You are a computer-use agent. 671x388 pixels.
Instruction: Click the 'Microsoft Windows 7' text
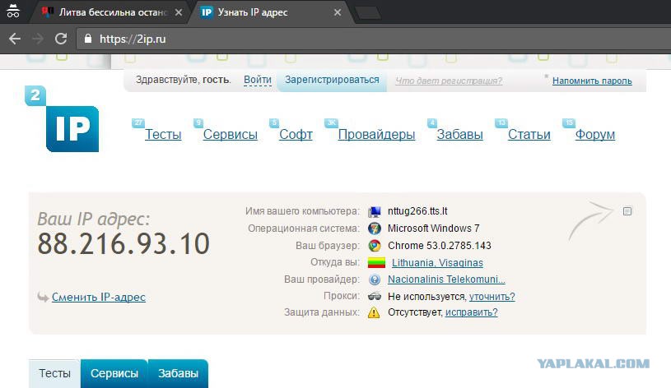tap(434, 229)
